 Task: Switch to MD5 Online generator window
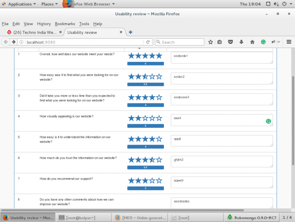click(141, 218)
